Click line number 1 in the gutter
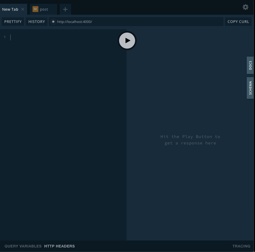255x252 pixels. [x=5, y=37]
